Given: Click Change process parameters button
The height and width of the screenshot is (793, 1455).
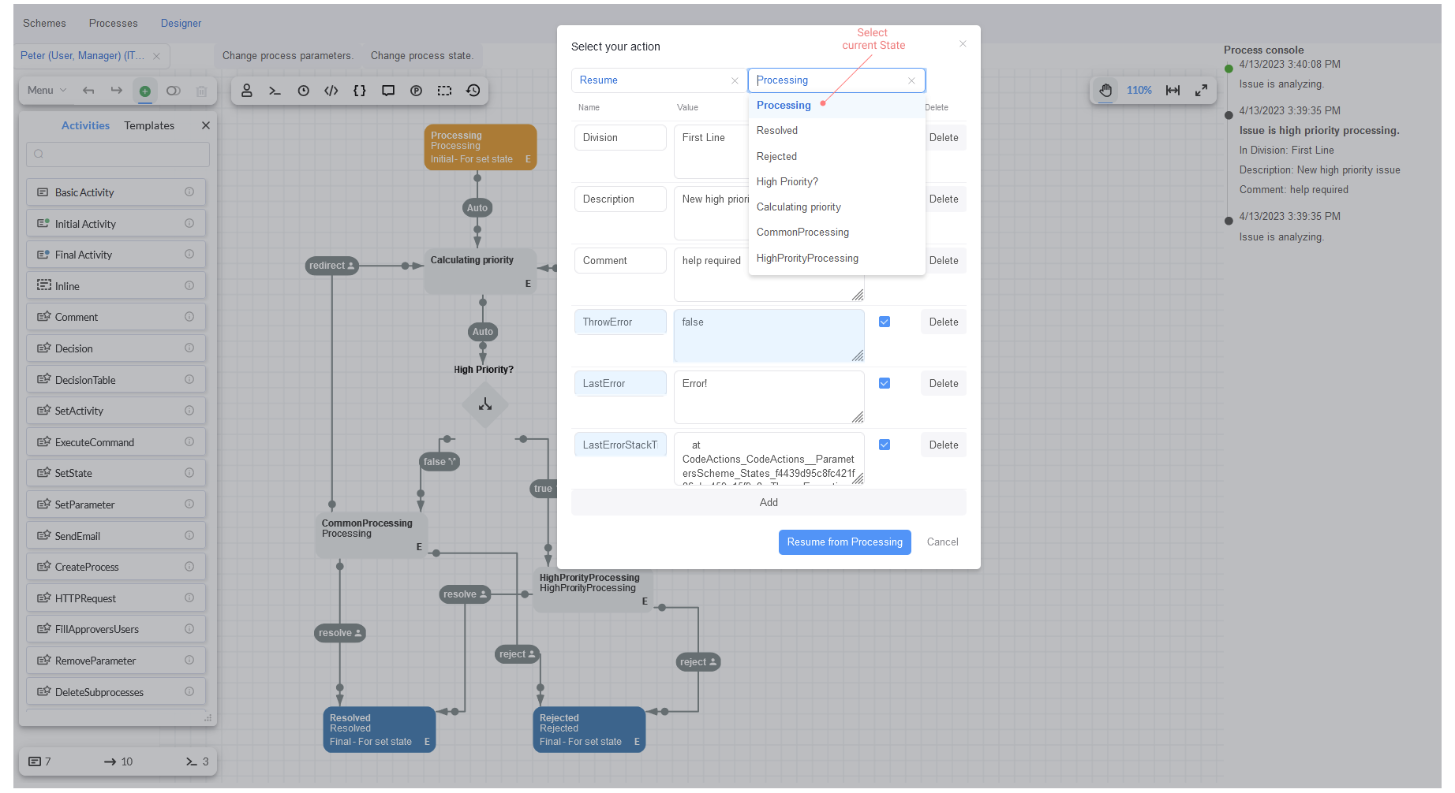Looking at the screenshot, I should pos(287,56).
